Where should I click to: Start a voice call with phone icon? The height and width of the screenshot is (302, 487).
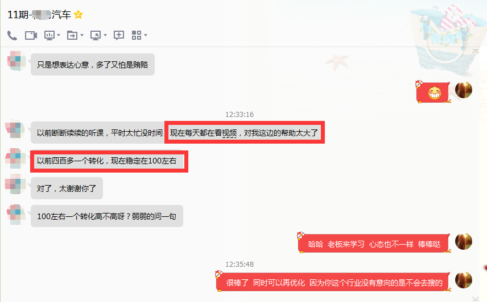click(12, 35)
